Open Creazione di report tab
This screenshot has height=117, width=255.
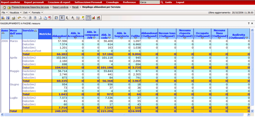[x=59, y=2]
